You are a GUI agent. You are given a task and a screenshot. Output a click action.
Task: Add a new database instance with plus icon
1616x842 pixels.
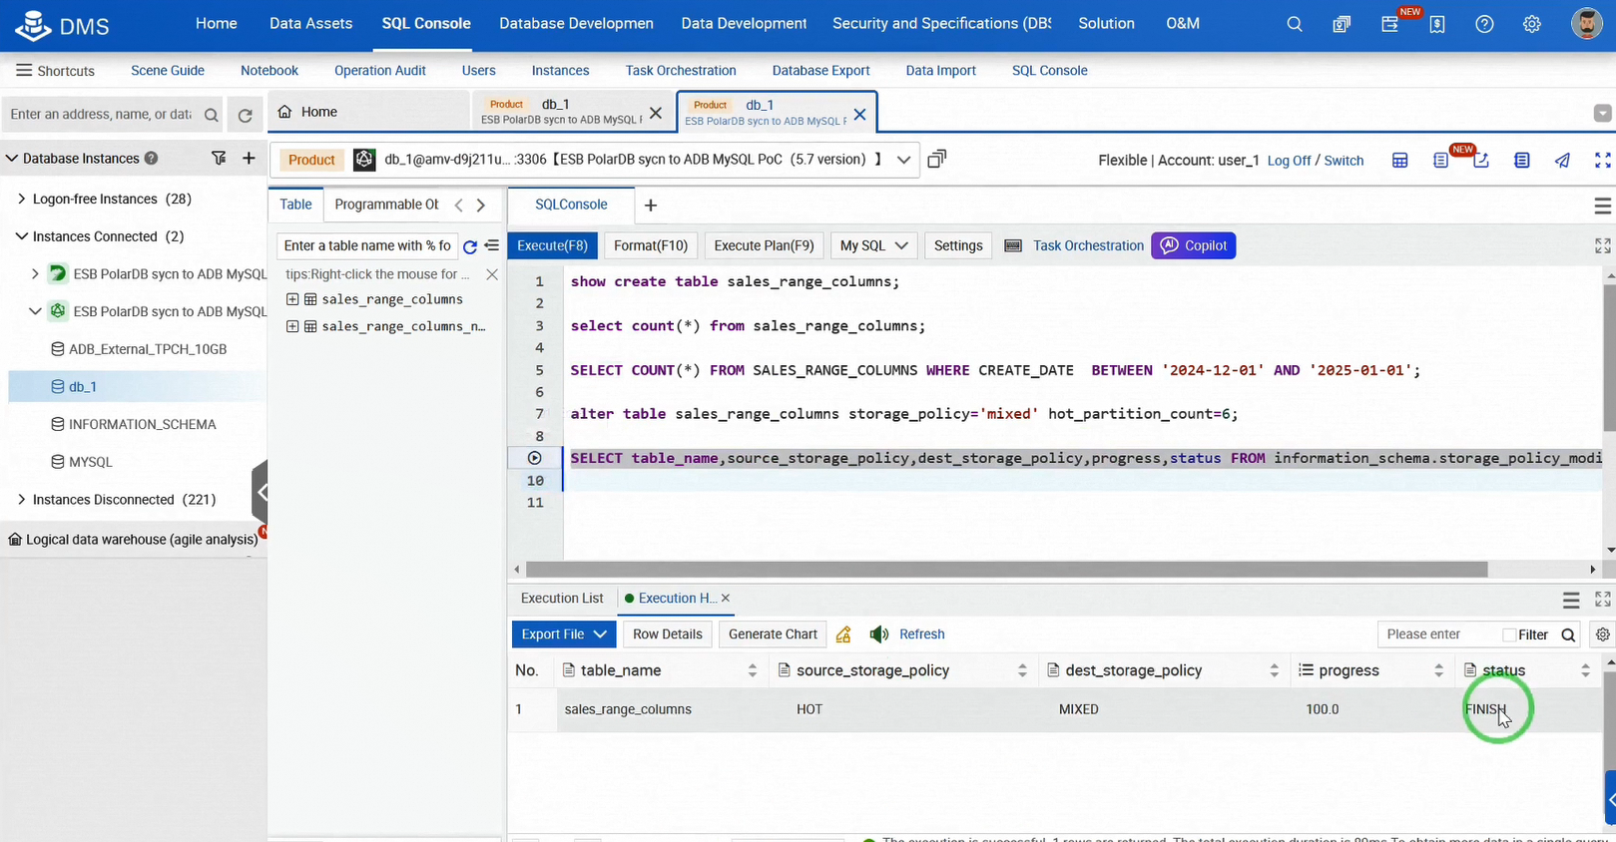tap(249, 158)
